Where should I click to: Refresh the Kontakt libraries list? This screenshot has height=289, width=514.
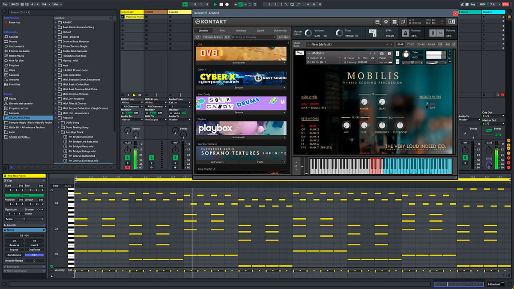point(198,37)
